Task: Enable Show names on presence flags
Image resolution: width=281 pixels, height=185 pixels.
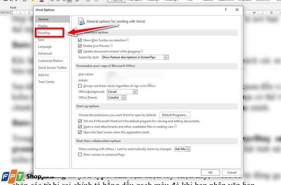Action: [x=80, y=155]
